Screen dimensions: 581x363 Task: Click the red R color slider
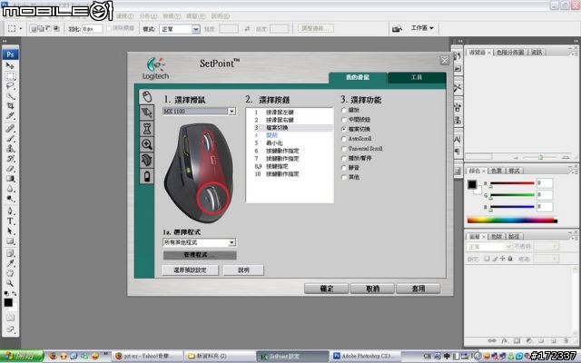point(512,183)
